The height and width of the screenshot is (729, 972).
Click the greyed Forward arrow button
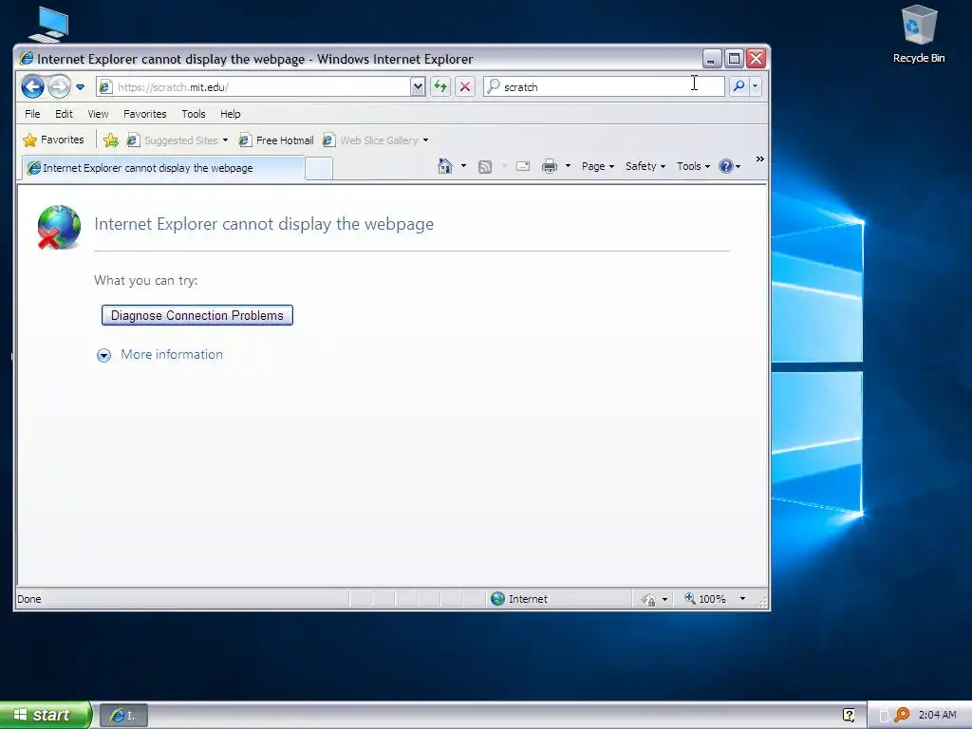[60, 86]
